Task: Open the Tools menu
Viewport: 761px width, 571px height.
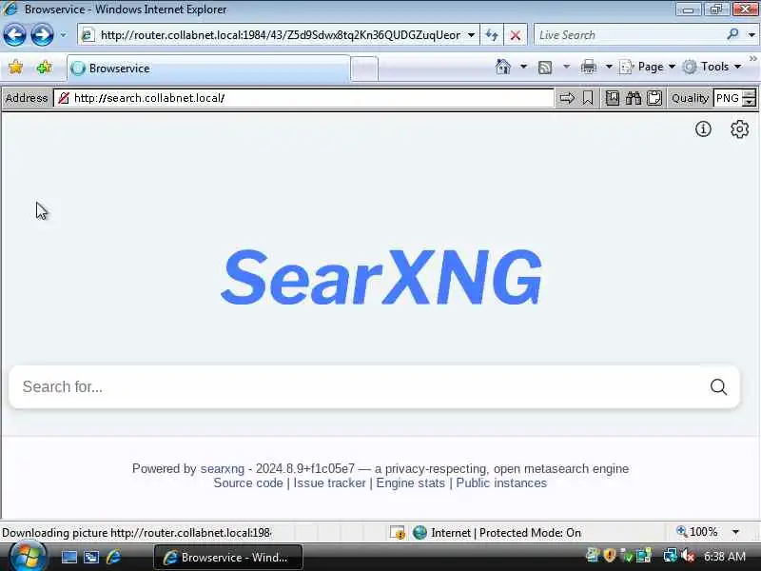Action: [712, 67]
